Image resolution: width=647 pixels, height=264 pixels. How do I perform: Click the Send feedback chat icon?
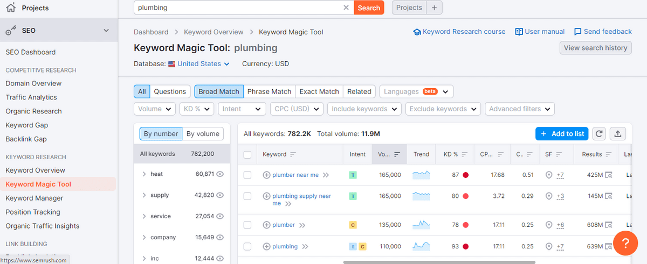click(x=578, y=32)
